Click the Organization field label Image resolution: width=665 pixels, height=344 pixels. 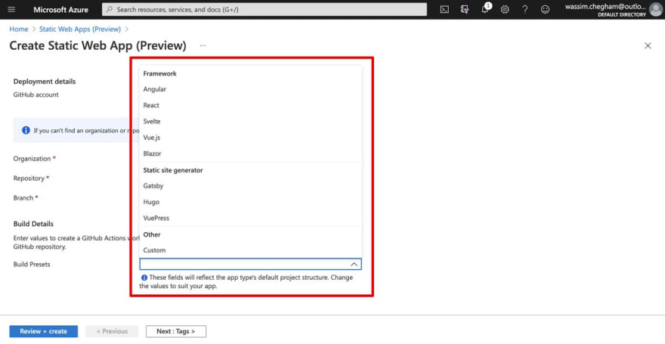pyautogui.click(x=32, y=159)
